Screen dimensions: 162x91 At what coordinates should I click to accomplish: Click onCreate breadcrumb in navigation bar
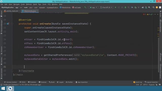click(76, 7)
